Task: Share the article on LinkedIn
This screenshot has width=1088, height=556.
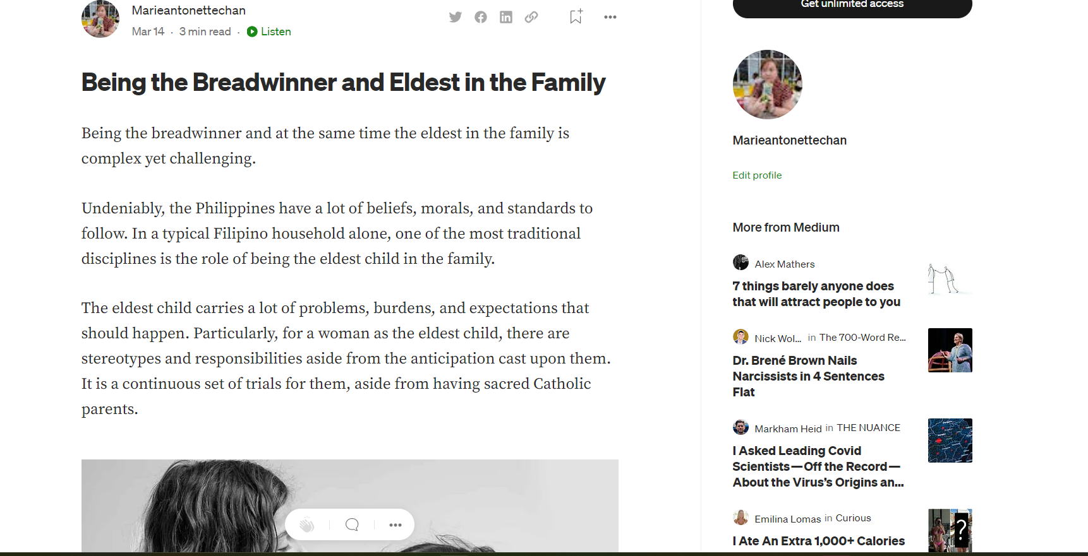Action: (x=506, y=17)
